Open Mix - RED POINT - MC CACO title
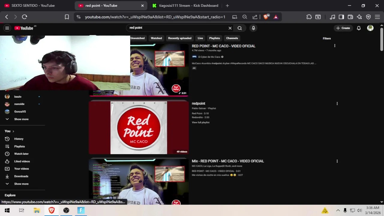 pyautogui.click(x=228, y=161)
